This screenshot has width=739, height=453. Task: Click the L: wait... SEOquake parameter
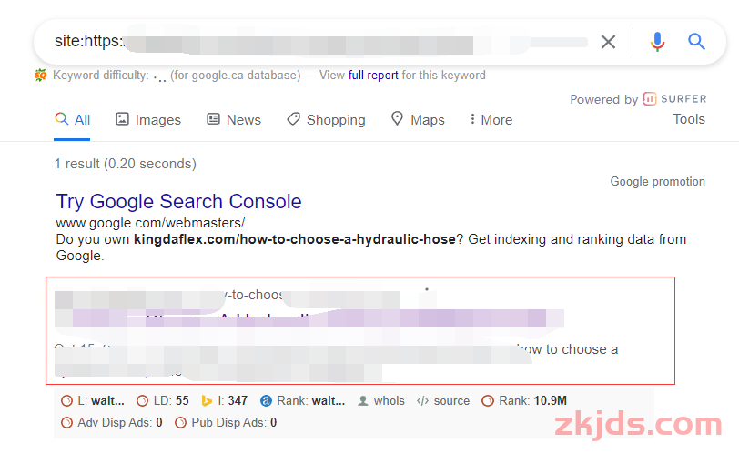pyautogui.click(x=93, y=401)
